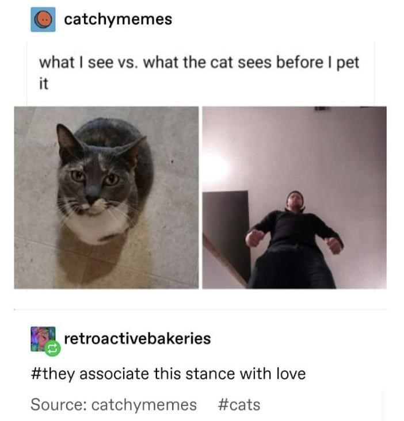Image resolution: width=404 pixels, height=421 pixels.
Task: Open the catchymemes avatar icon
Action: click(x=43, y=20)
